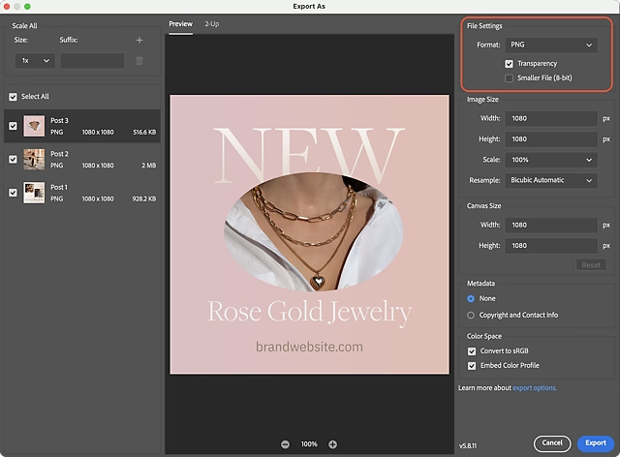This screenshot has height=457, width=620.
Task: Zoom out using the minus magnifier icon
Action: [x=285, y=443]
